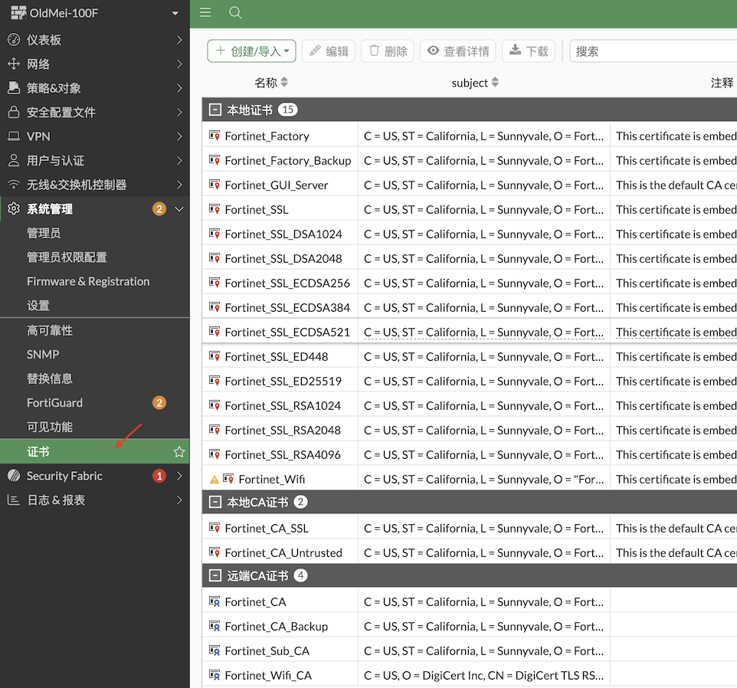Click the 查看详情 button

pos(458,51)
